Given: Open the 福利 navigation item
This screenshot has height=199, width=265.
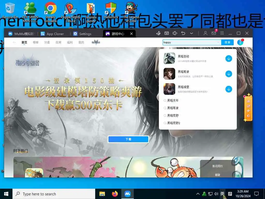Looking at the screenshot, I should [70, 42].
